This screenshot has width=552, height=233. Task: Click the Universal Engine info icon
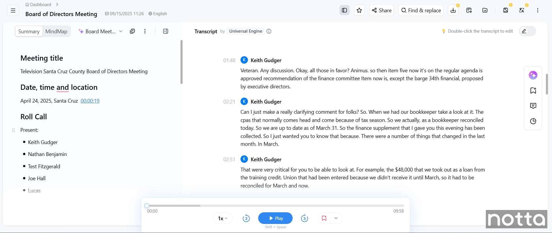[x=269, y=31]
